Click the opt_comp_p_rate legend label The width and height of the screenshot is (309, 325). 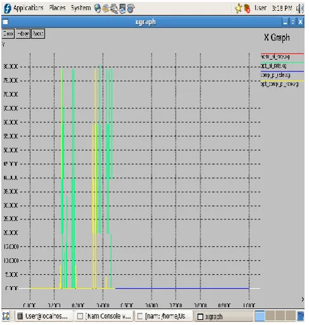tap(279, 85)
